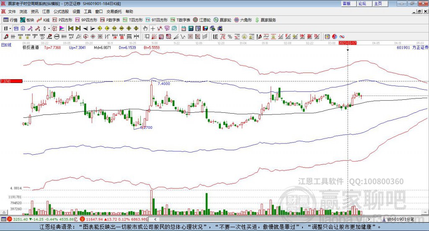This screenshot has width=429, height=231.
Task: Click the blue infinity symbol icon
Action: tap(342, 36)
